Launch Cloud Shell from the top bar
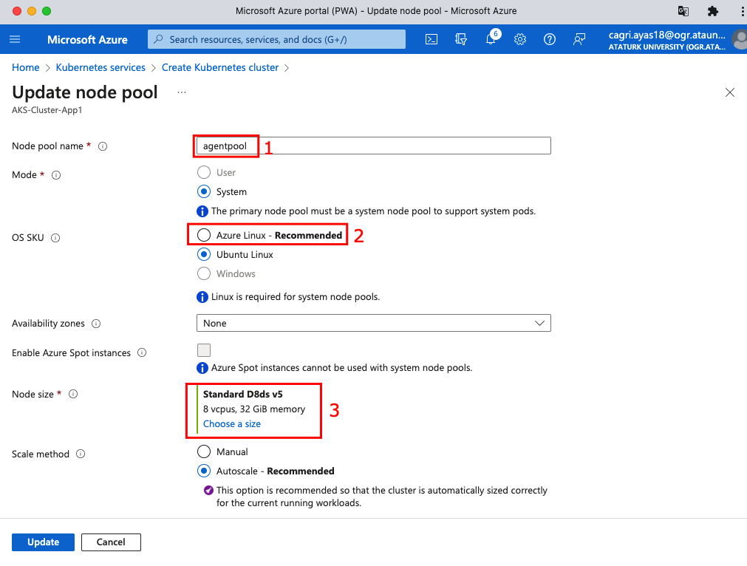 (x=432, y=39)
